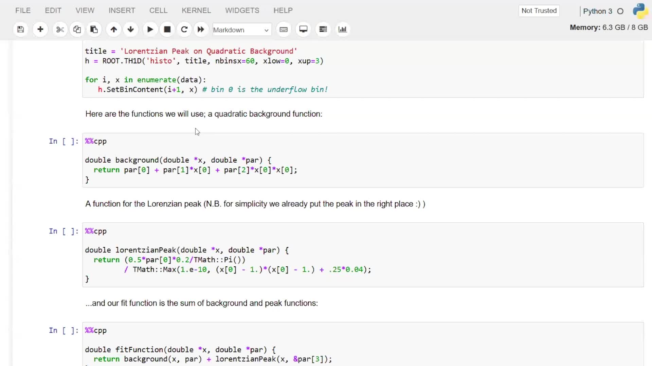Restart the kernel icon
Screen dimensions: 652x366
[184, 29]
